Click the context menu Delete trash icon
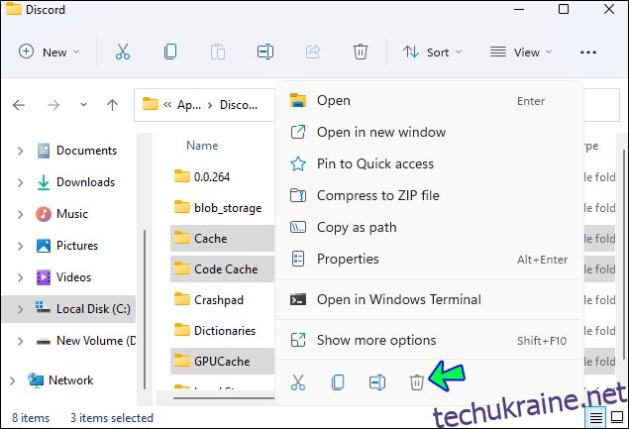629x429 pixels. click(417, 382)
